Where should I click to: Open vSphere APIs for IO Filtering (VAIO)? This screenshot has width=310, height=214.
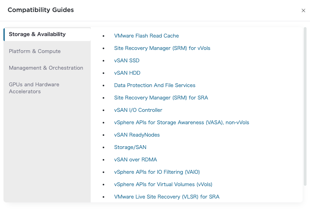coord(157,172)
